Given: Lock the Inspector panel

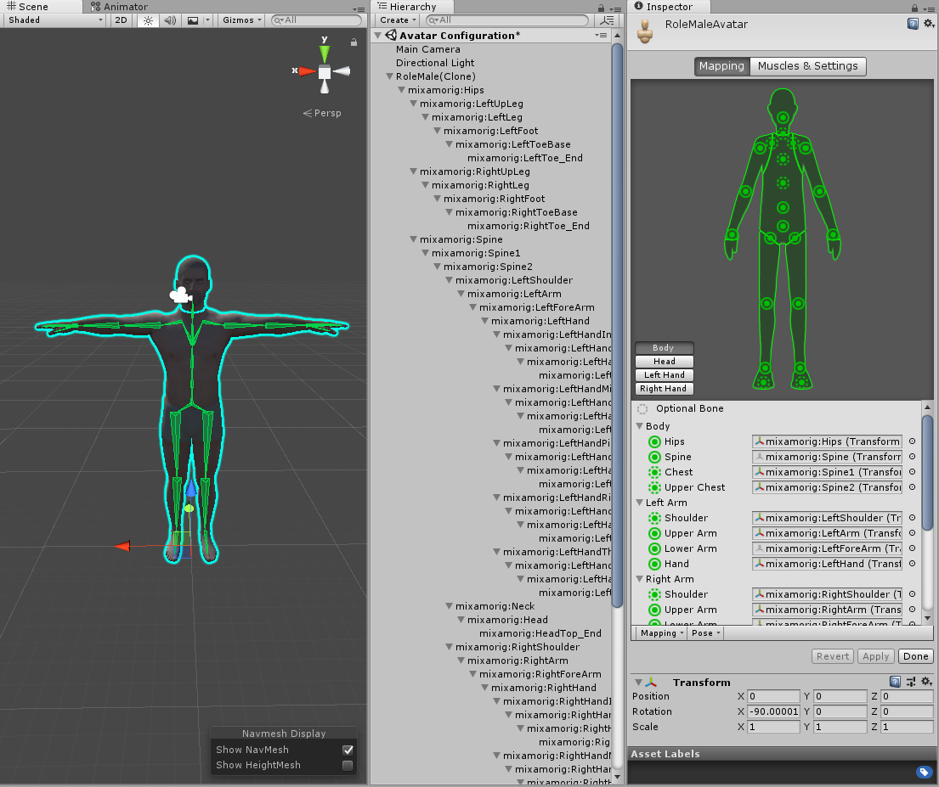Looking at the screenshot, I should click(x=914, y=8).
